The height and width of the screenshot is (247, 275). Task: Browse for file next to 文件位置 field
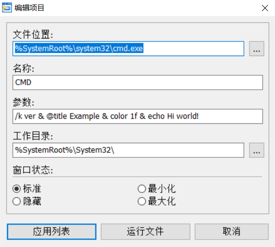click(256, 49)
